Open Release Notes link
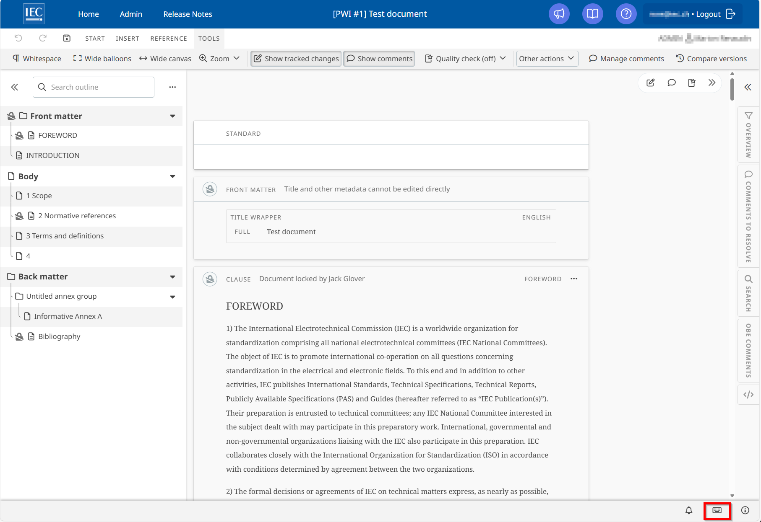Screen dimensions: 761x522 188,14
